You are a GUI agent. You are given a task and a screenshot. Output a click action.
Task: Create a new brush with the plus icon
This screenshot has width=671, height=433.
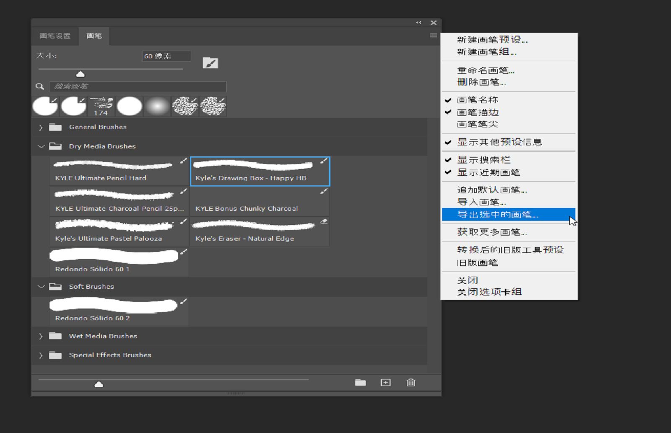pyautogui.click(x=385, y=382)
